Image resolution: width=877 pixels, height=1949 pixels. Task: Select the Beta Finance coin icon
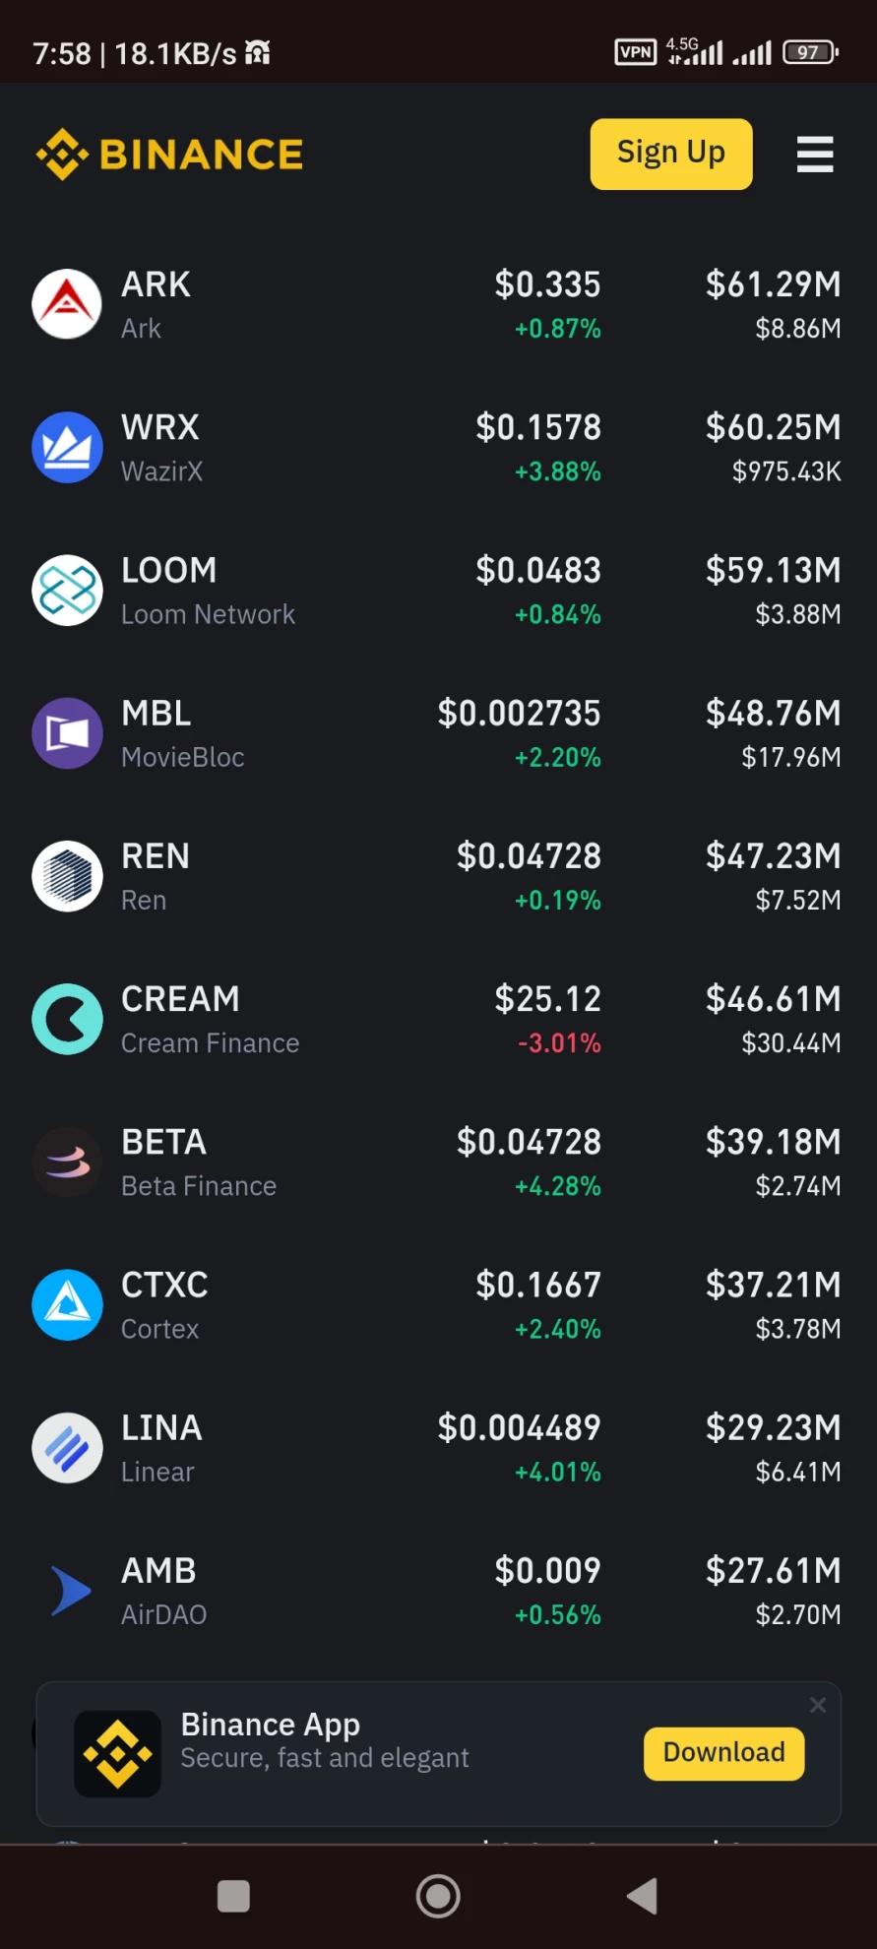67,1162
